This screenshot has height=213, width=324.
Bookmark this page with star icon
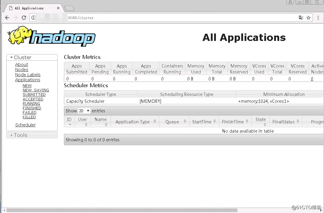click(308, 18)
